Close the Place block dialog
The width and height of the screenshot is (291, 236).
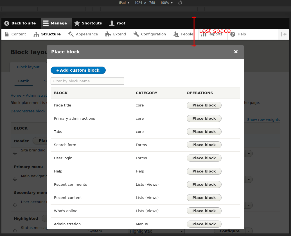click(x=236, y=52)
